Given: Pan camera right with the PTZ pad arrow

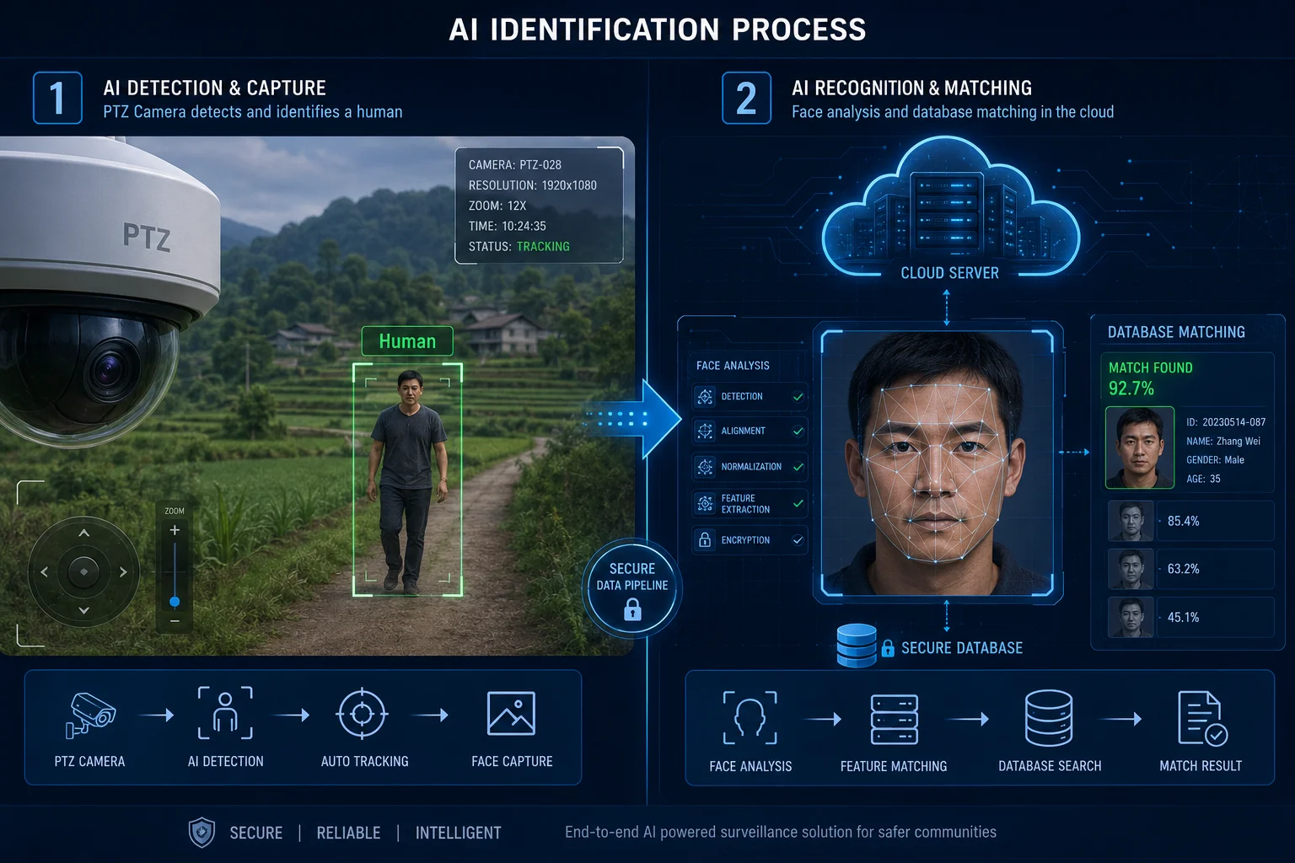Looking at the screenshot, I should [123, 572].
